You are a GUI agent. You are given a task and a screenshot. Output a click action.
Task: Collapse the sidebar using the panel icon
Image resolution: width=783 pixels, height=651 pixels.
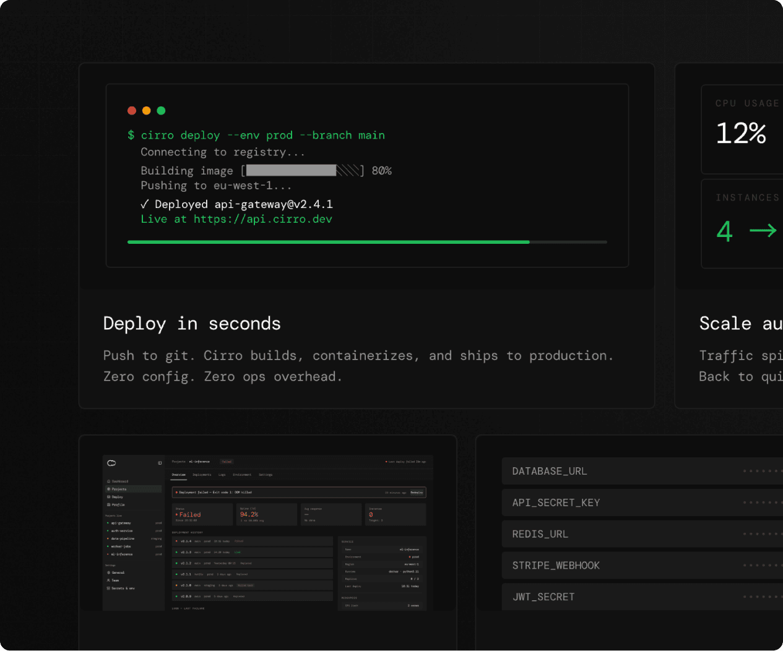pos(160,463)
